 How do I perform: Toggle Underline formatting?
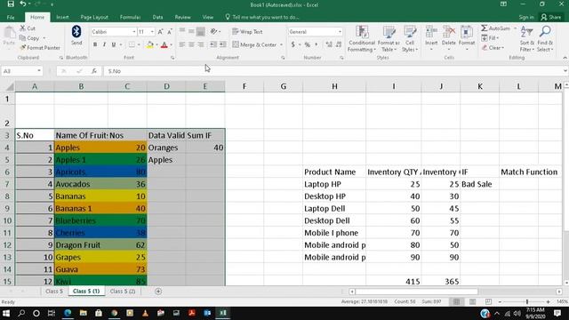click(114, 44)
